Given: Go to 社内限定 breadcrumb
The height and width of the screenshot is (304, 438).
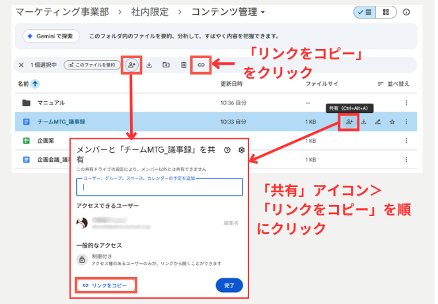Looking at the screenshot, I should [x=150, y=13].
